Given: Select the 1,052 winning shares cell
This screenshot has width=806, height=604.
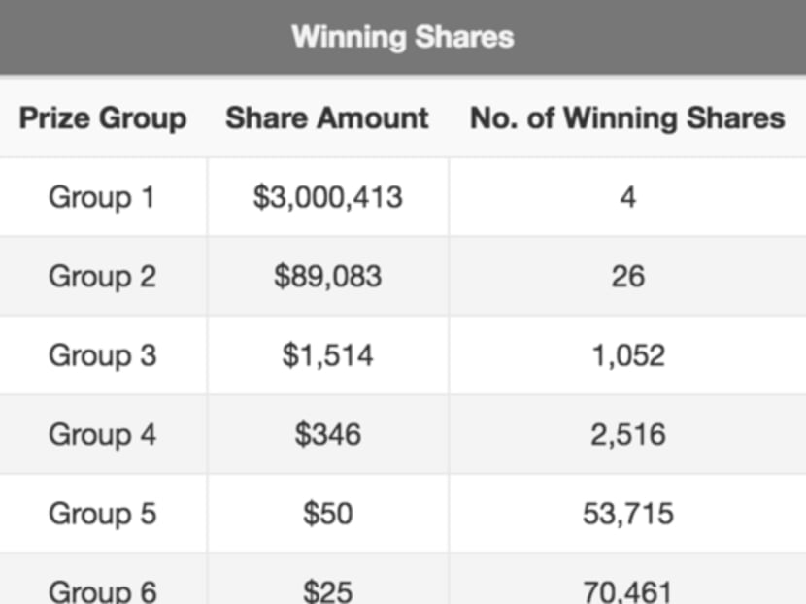Looking at the screenshot, I should [x=627, y=355].
